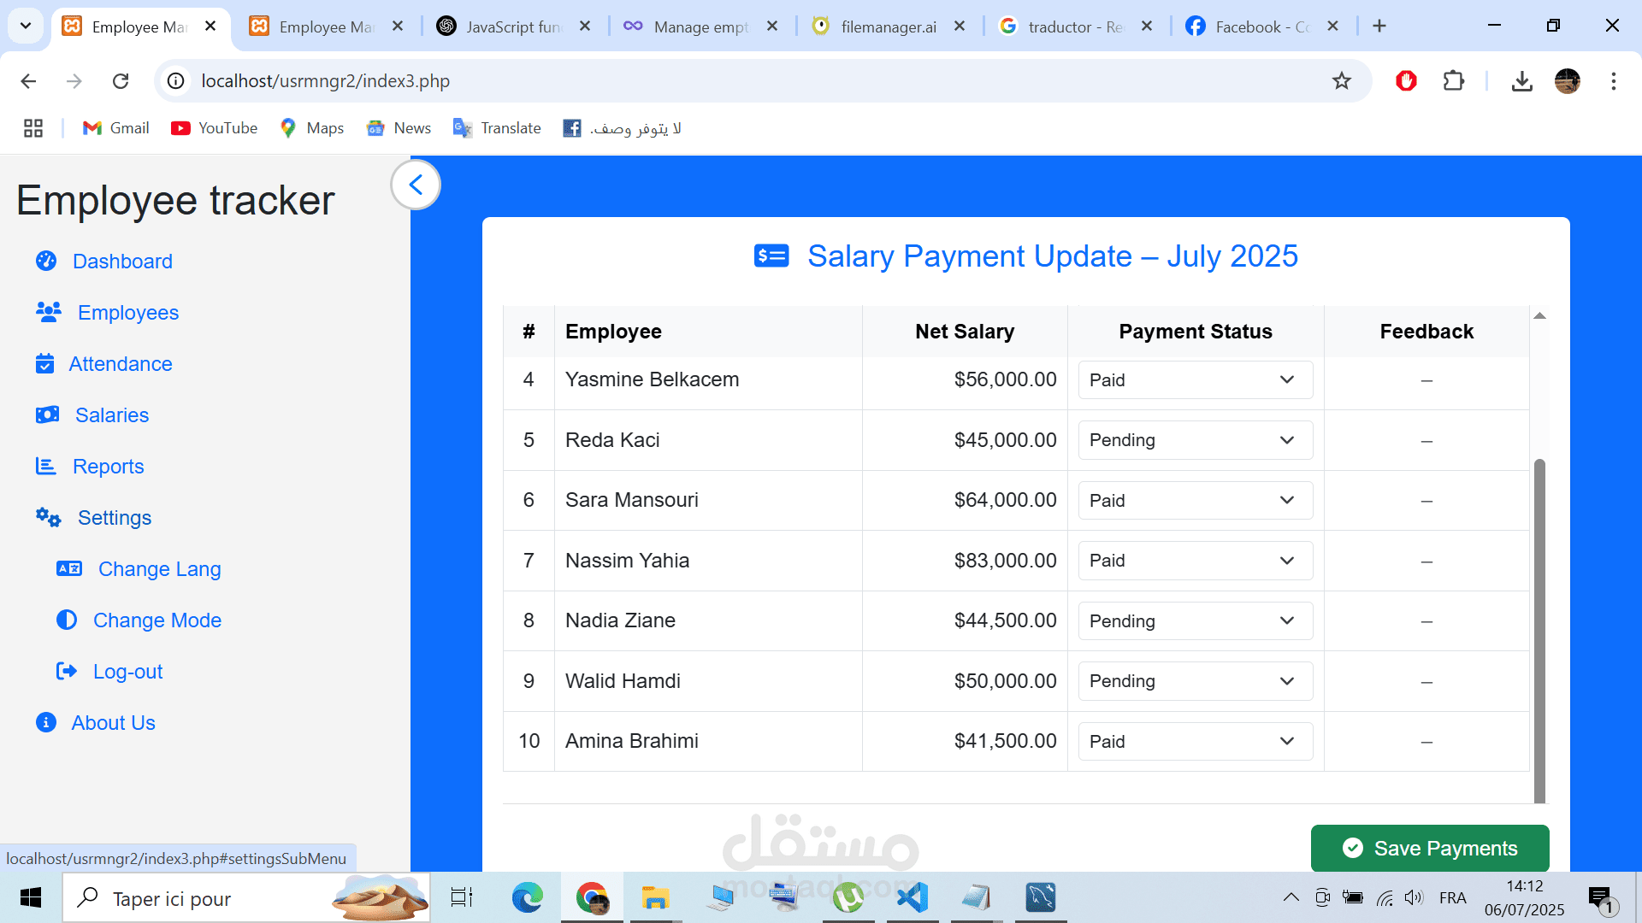Toggle Change Mode dark/light option
Screen dimensions: 1642x923
point(157,620)
